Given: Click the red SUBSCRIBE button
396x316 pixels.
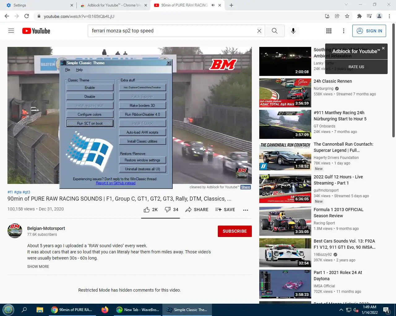Looking at the screenshot, I should pyautogui.click(x=235, y=231).
